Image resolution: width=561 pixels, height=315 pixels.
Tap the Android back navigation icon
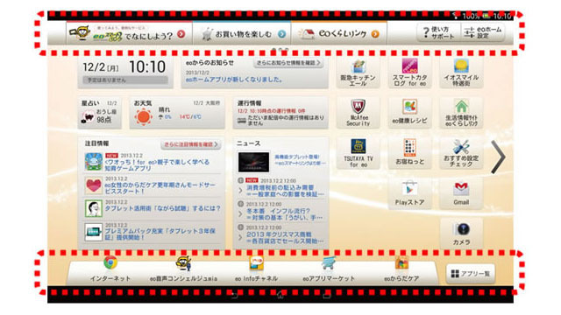(234, 295)
